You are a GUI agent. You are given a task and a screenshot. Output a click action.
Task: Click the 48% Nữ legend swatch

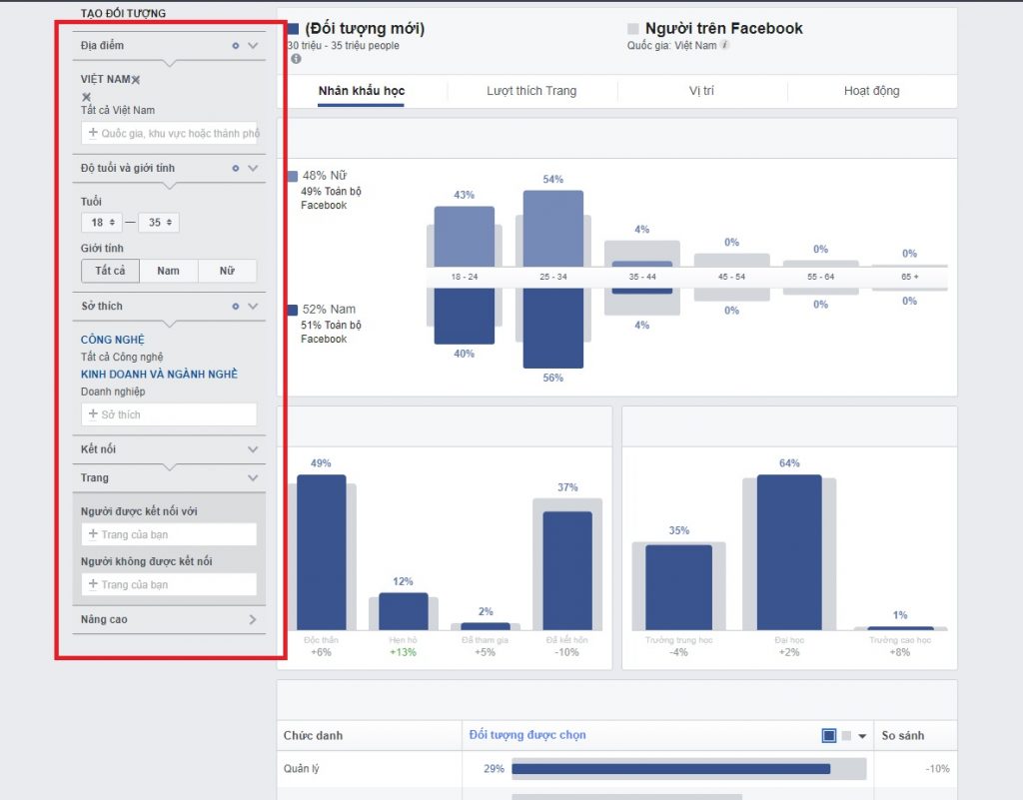[293, 176]
